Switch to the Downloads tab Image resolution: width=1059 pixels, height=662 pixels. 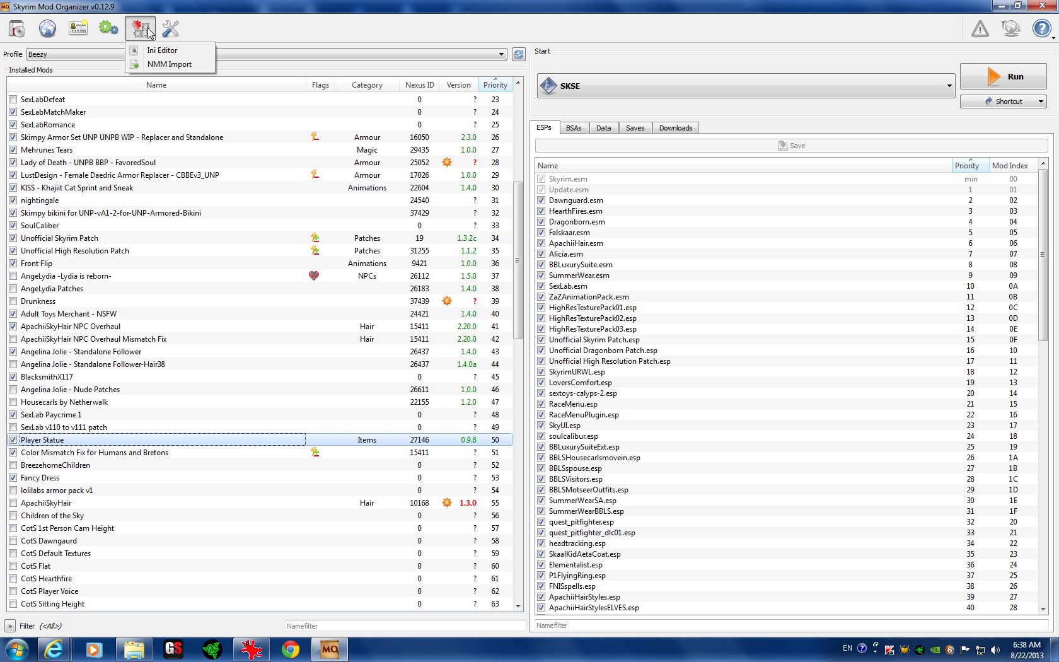coord(675,128)
